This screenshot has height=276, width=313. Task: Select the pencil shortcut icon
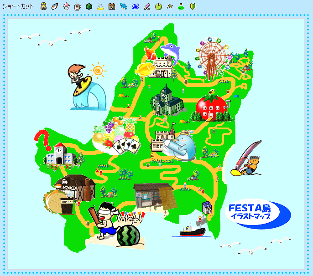(x=147, y=6)
